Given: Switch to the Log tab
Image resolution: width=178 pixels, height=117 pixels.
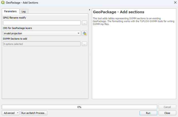Looking at the screenshot, I should (24, 11).
